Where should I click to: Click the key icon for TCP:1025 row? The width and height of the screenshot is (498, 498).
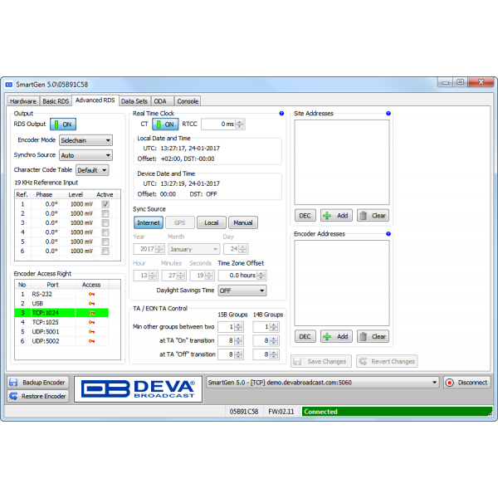tap(91, 322)
